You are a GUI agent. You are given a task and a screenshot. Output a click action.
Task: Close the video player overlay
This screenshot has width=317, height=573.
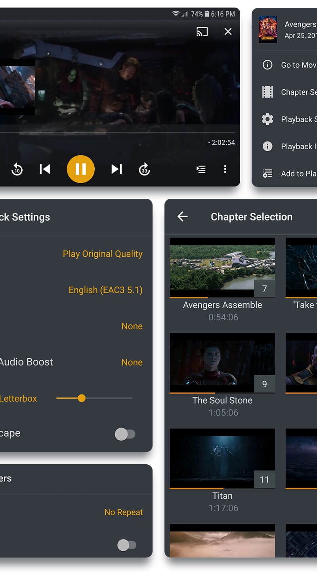point(228,32)
